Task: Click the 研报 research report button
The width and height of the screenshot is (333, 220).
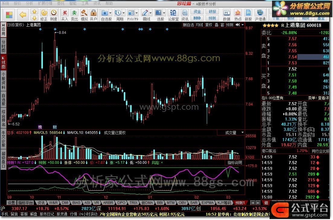Action: [212, 11]
